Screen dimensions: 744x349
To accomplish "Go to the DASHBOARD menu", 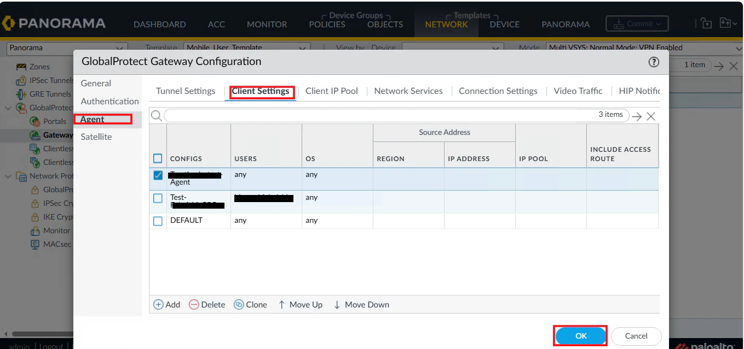I will pos(160,25).
